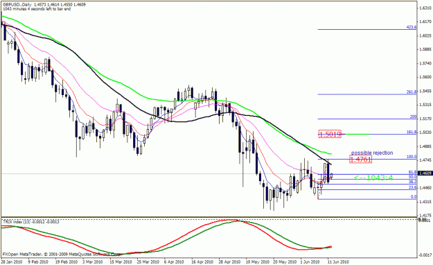Select the 161.8 Fibonacci level label
Screen dimensions: 433x265
tap(412, 132)
